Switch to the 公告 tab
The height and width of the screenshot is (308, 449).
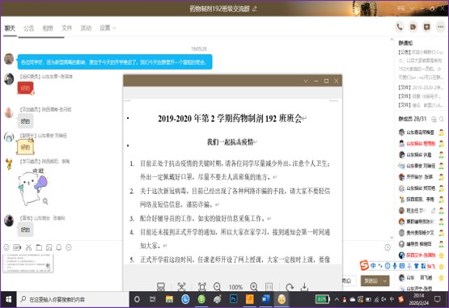pyautogui.click(x=28, y=28)
